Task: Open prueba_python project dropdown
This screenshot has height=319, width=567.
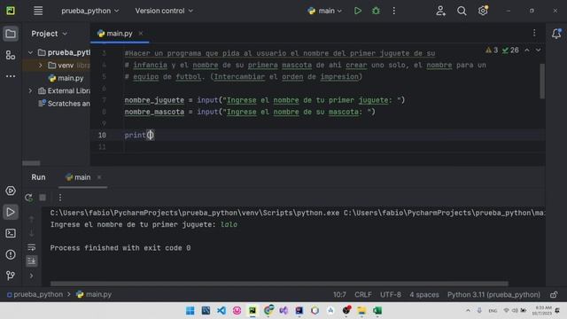Action: 90,11
